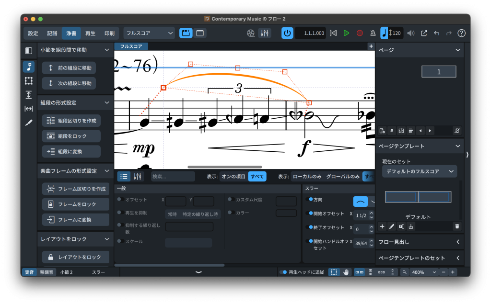
Task: Click the horizontal scrollbar under the score
Action: click(x=224, y=167)
